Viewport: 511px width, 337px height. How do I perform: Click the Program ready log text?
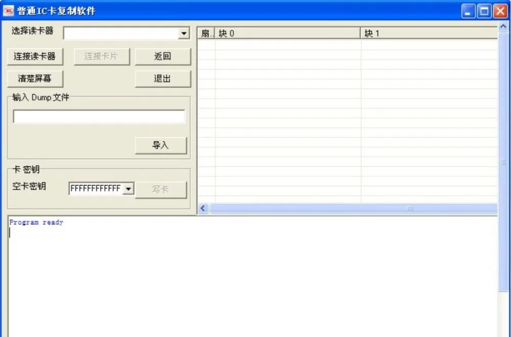point(36,222)
